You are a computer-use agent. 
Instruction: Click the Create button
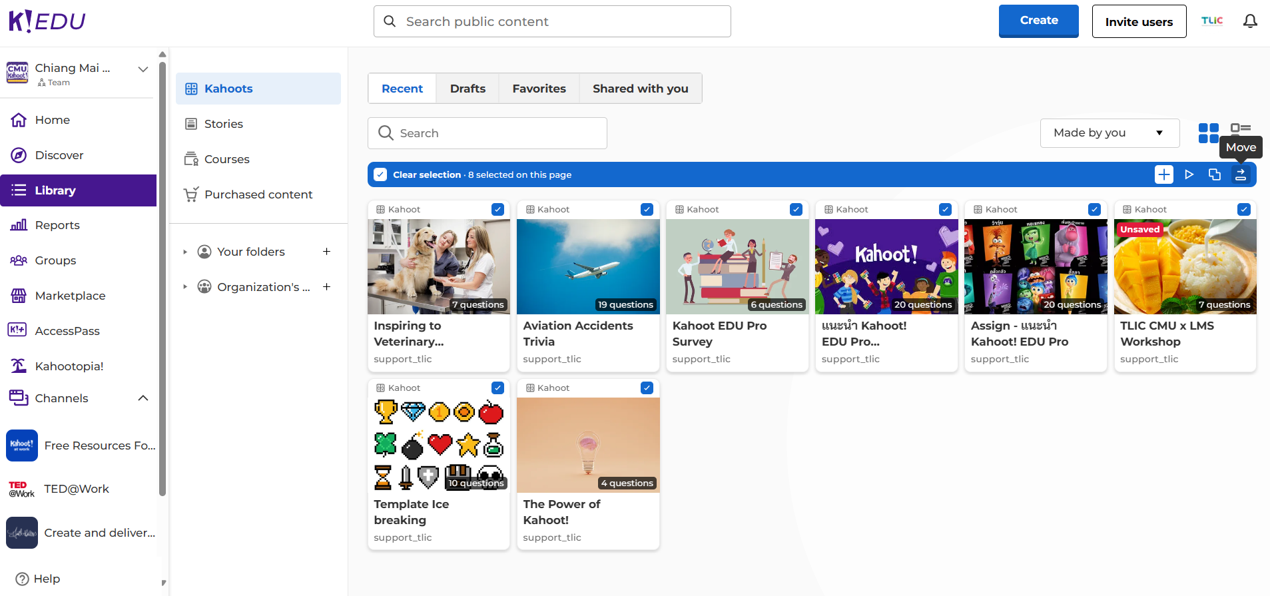[1038, 21]
